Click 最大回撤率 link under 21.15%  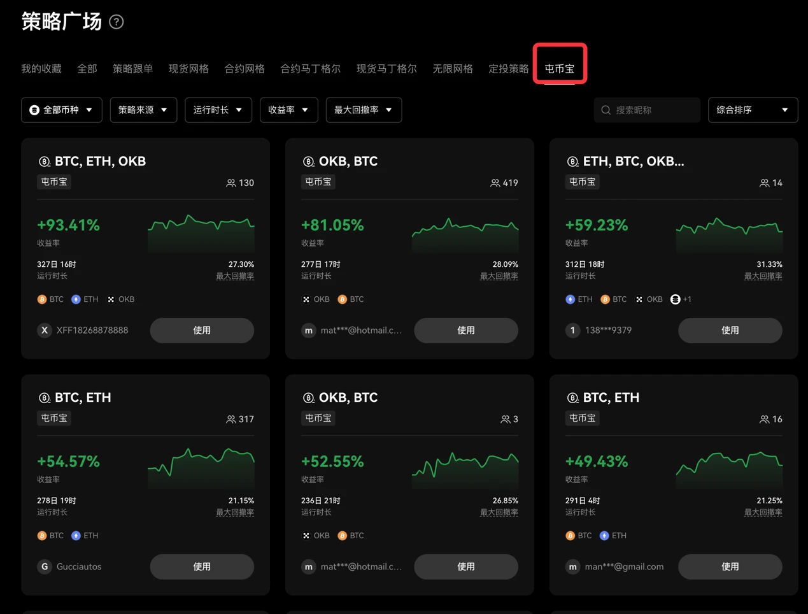(x=235, y=513)
